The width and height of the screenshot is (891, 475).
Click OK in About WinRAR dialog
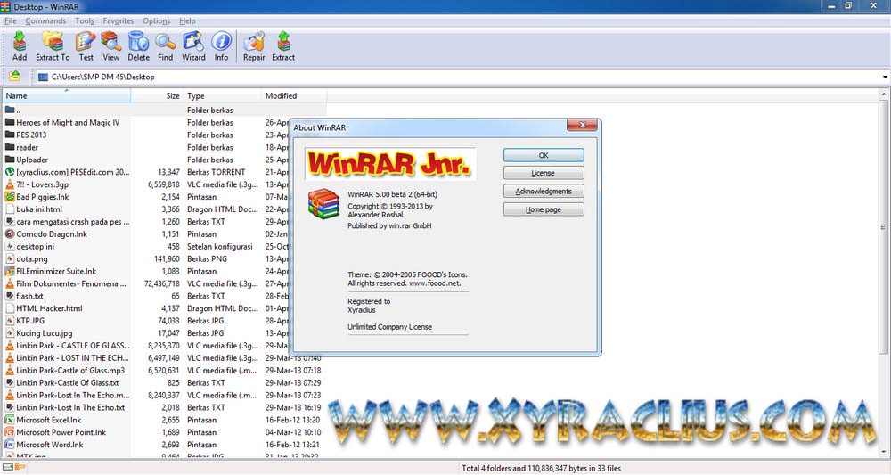[x=544, y=155]
